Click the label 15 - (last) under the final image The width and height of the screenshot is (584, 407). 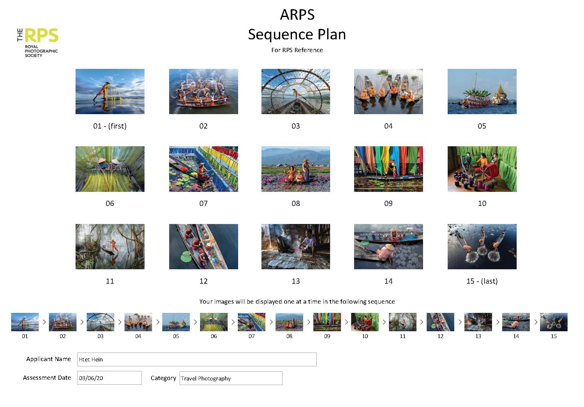click(x=482, y=281)
